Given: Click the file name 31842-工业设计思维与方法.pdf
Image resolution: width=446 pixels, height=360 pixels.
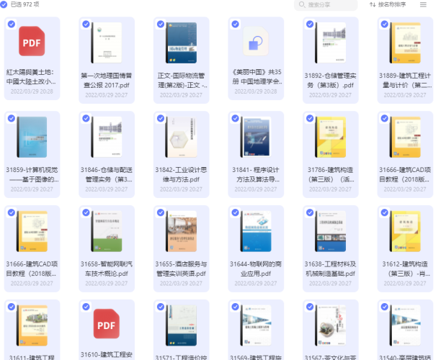Looking at the screenshot, I should coord(181,175).
